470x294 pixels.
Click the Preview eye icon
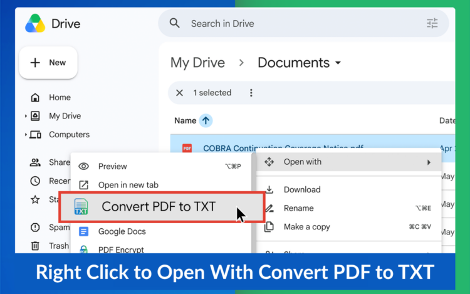[83, 166]
